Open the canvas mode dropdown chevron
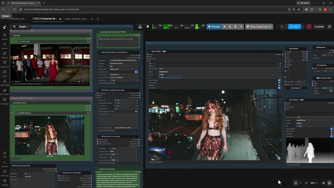This screenshot has width=334, height=188. tap(300, 183)
